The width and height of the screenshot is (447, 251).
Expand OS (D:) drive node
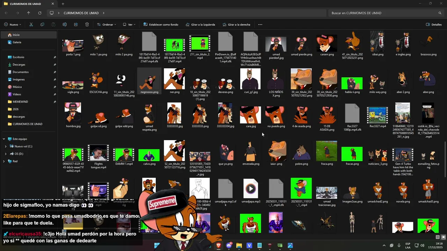pos(6,154)
